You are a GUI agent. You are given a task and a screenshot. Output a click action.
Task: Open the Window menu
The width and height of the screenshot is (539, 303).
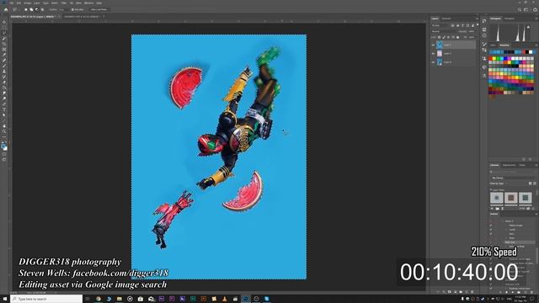tap(88, 3)
